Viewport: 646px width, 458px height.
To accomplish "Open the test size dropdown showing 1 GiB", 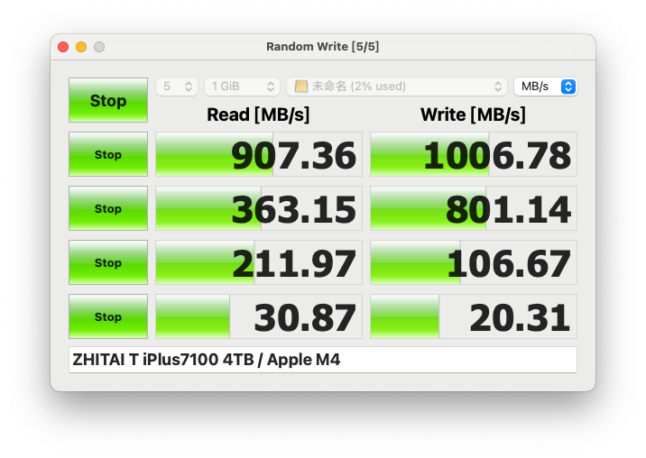I will click(x=242, y=87).
